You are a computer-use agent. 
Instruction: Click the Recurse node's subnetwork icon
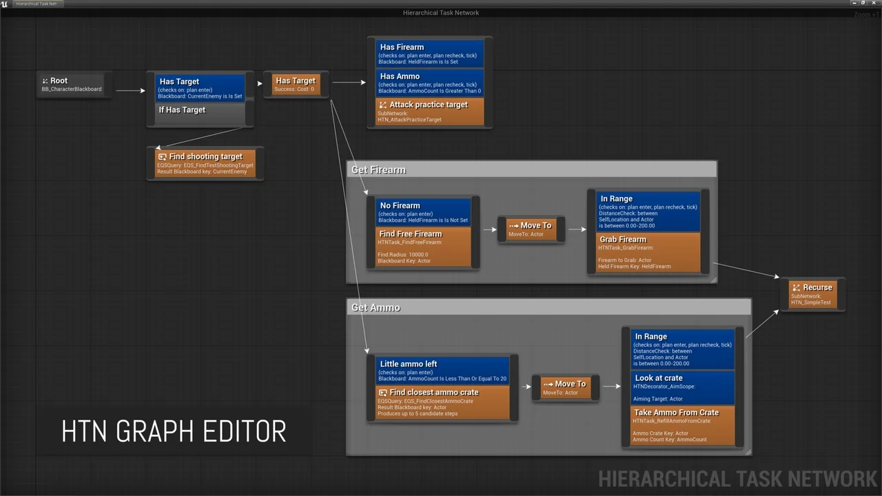(x=796, y=288)
